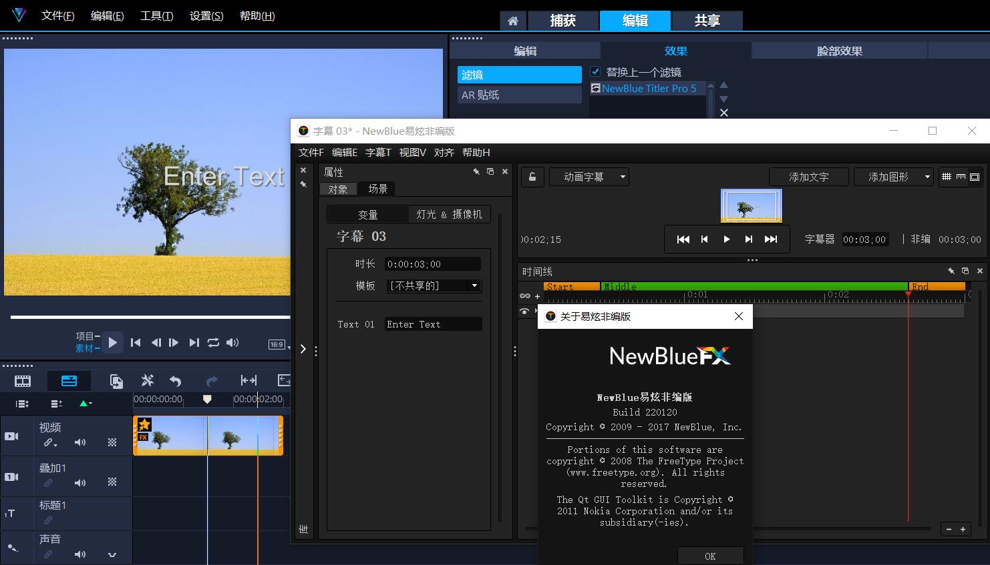
Task: Toggle ripple link on 叠加1 track
Action: click(x=48, y=482)
